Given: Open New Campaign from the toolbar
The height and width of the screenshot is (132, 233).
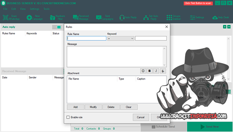Looking at the screenshot, I should point(29,17).
